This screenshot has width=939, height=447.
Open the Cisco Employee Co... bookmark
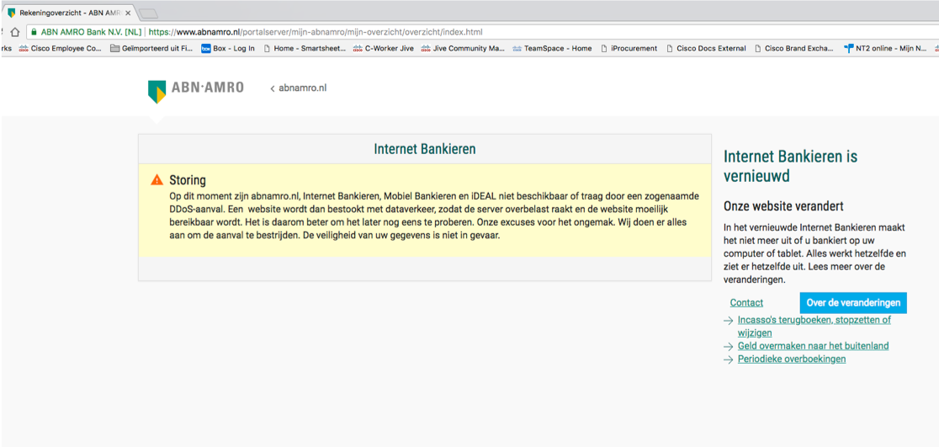click(61, 49)
